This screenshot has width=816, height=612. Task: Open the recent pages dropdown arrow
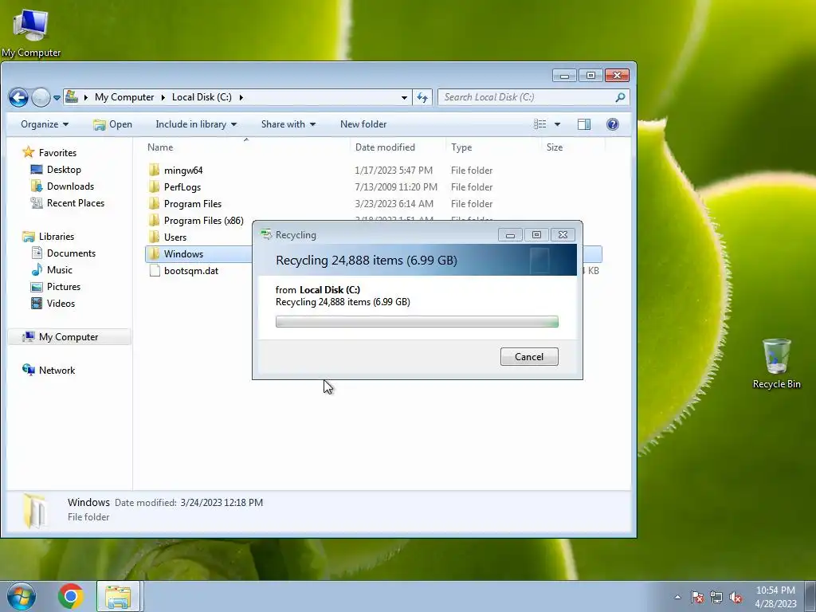pyautogui.click(x=57, y=97)
